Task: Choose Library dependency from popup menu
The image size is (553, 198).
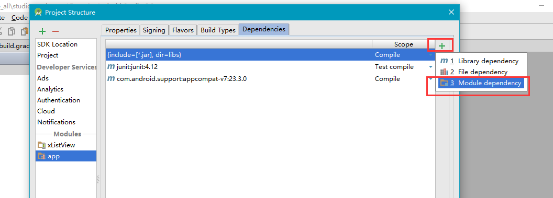Action: pos(481,61)
